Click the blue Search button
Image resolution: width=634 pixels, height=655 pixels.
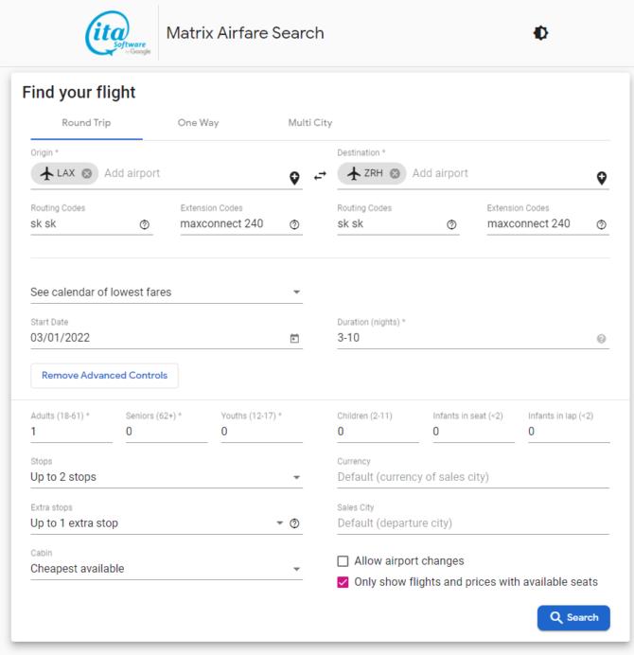pyautogui.click(x=573, y=618)
